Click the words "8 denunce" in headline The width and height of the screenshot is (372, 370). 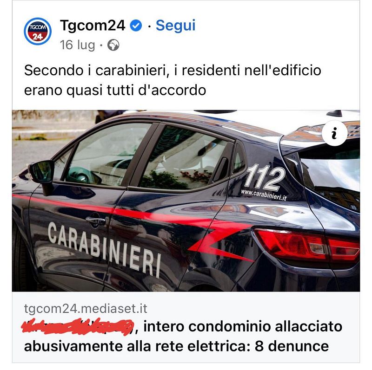click(x=292, y=346)
